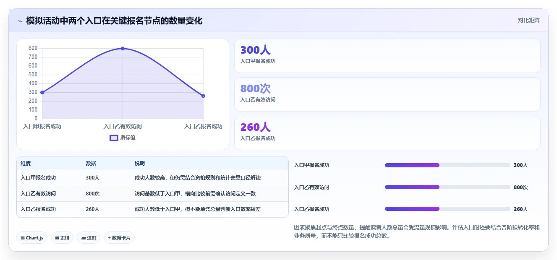Image resolution: width=557 pixels, height=260 pixels.
Task: Click the 入口甲报名成功 progress bar
Action: 447,165
